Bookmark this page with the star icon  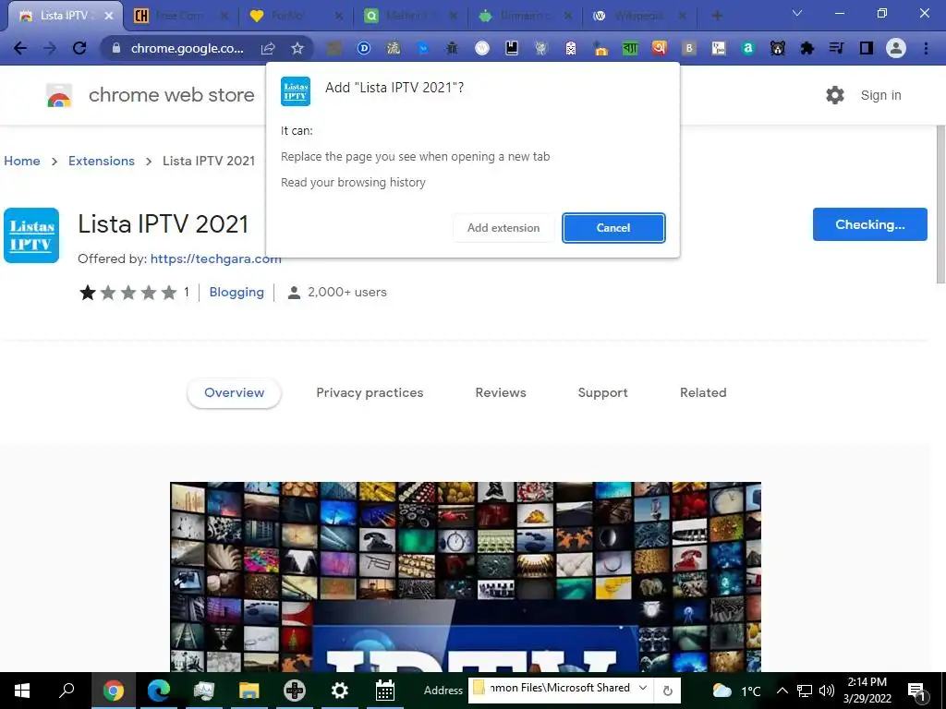[x=297, y=48]
